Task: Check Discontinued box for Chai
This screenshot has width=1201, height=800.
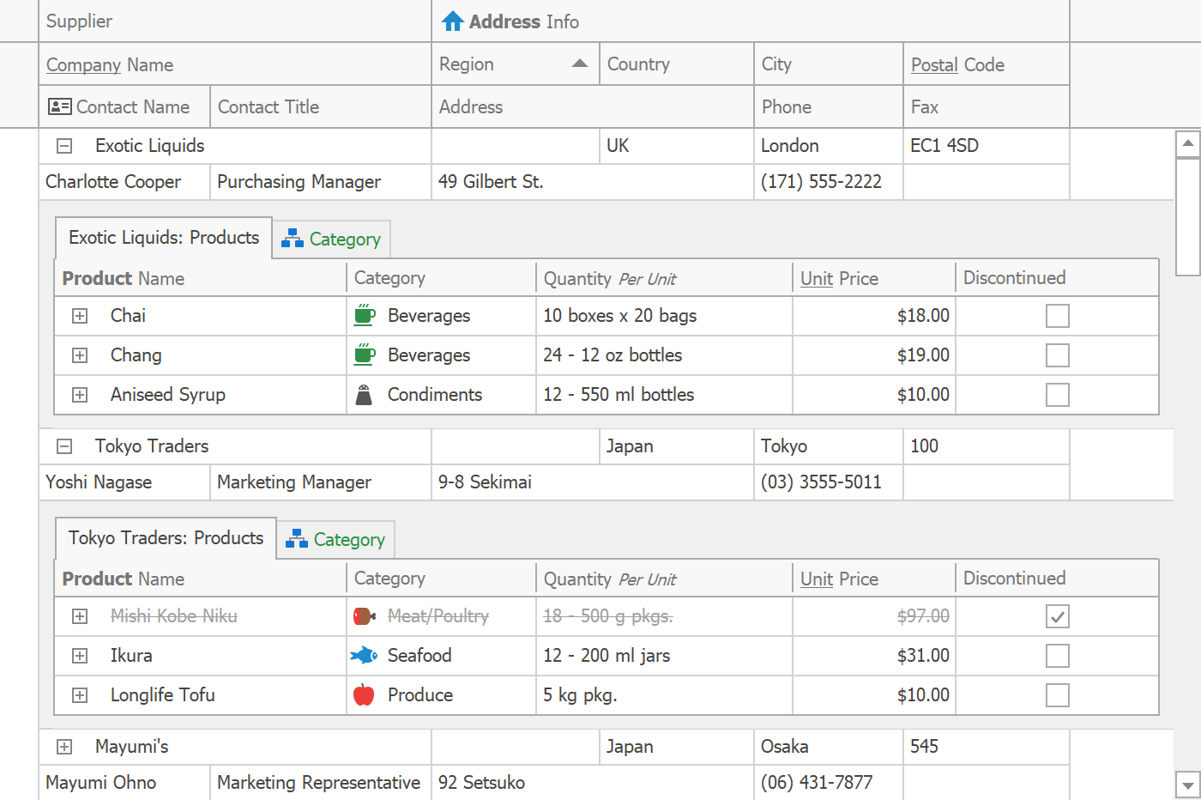Action: coord(1057,316)
